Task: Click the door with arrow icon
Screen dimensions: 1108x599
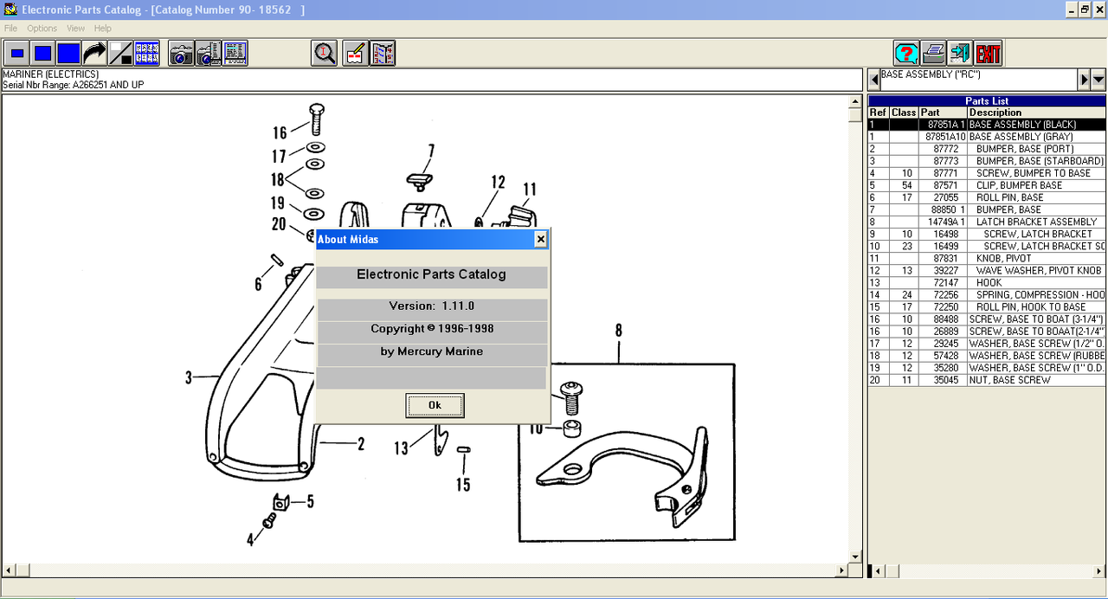Action: [x=960, y=54]
